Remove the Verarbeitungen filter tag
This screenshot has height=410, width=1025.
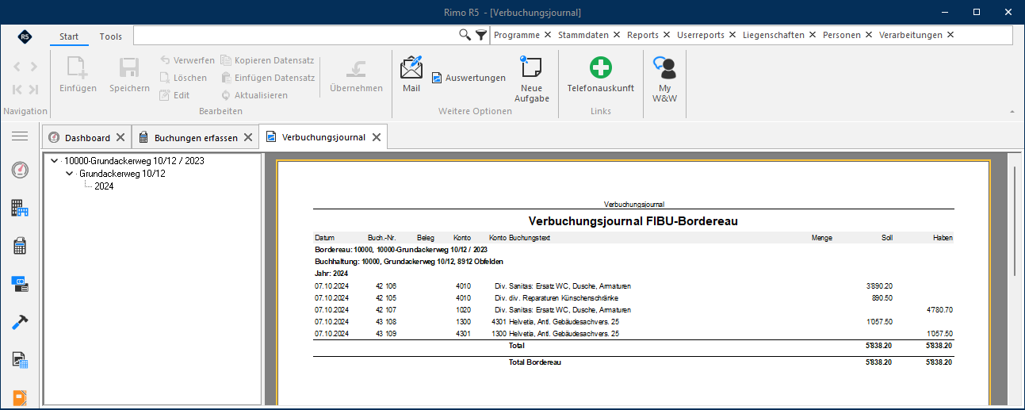[x=950, y=35]
